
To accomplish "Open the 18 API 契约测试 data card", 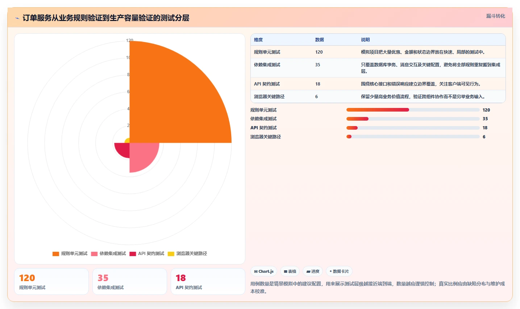I will coord(208,281).
